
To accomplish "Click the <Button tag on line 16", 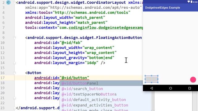I will [x=33, y=73].
